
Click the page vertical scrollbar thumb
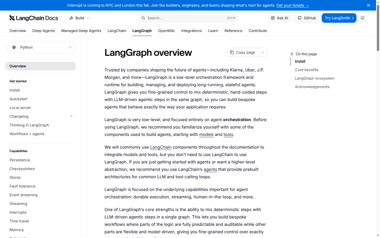coord(378,28)
